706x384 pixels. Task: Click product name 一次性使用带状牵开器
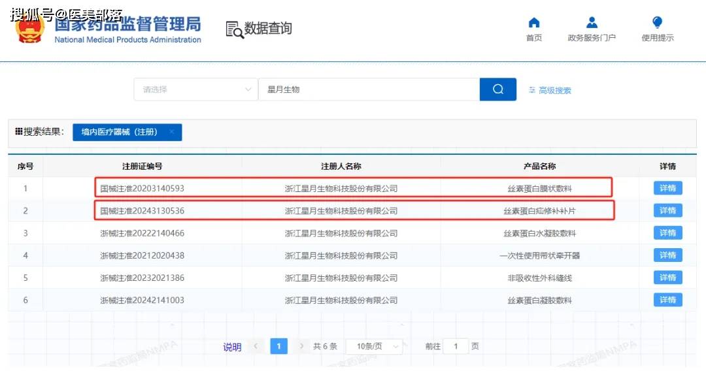click(x=539, y=255)
